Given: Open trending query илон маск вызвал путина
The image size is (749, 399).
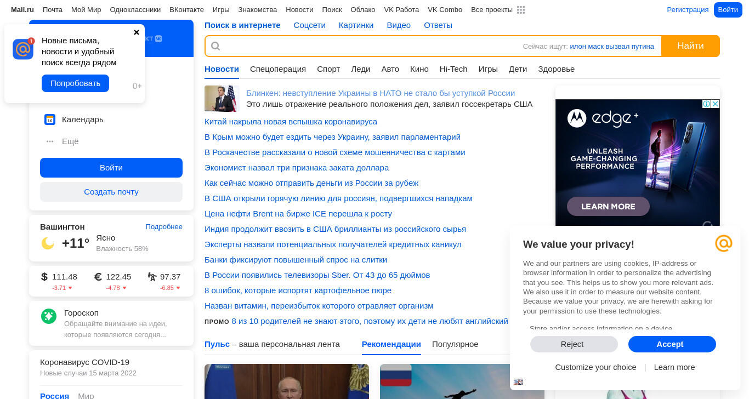Looking at the screenshot, I should 612,47.
